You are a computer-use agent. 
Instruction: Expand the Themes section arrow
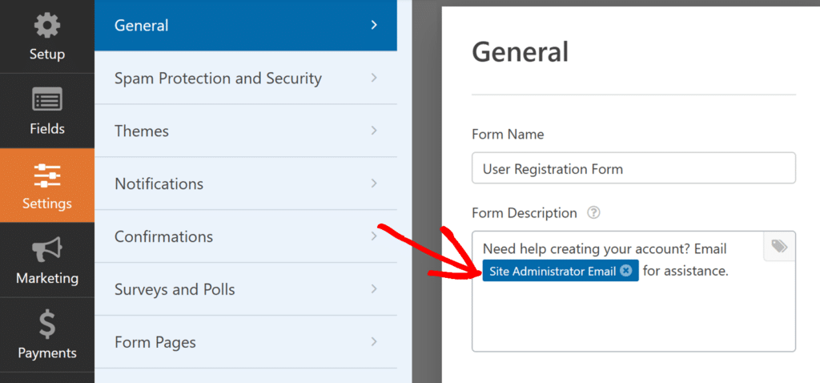(x=374, y=131)
